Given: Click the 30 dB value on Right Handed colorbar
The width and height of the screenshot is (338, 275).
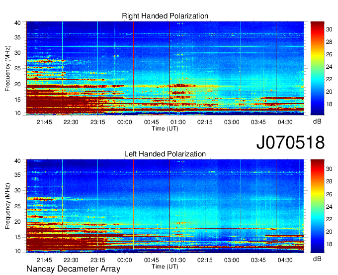Looking at the screenshot, I should point(329,29).
